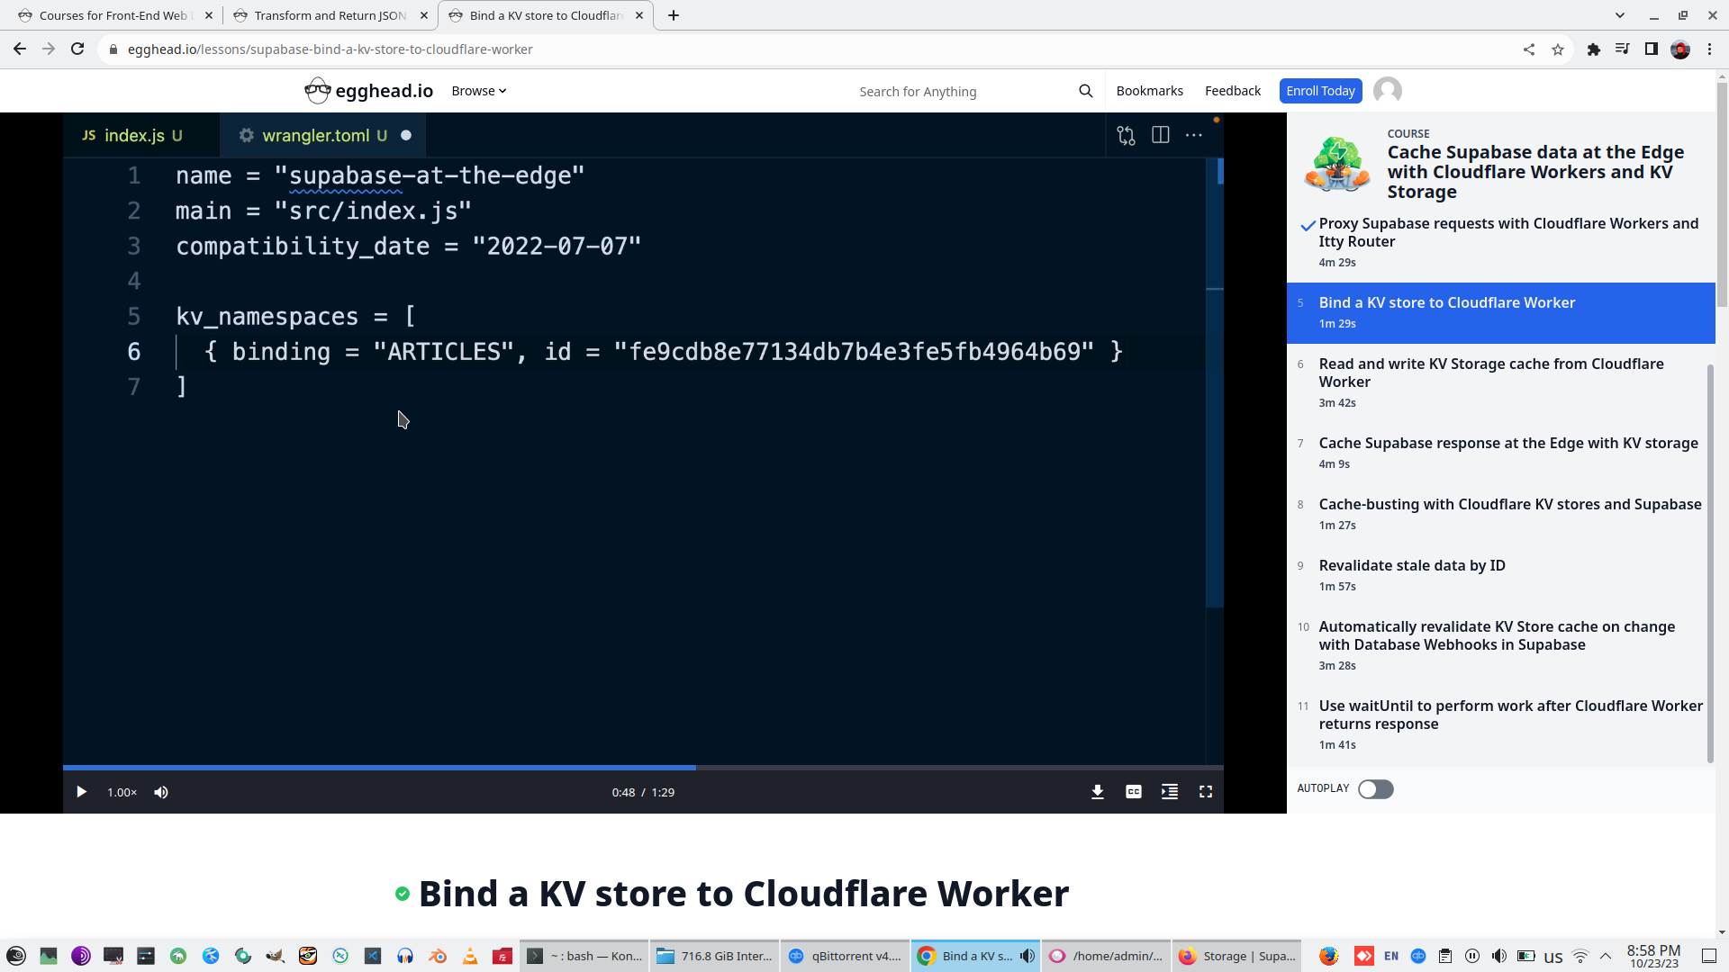The image size is (1729, 972).
Task: Open the Browse dropdown menu
Action: 478,91
